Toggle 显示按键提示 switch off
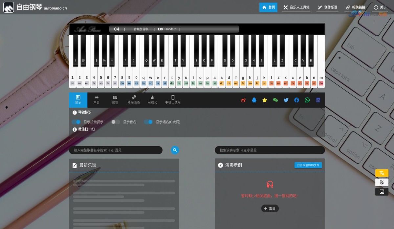This screenshot has height=229, width=394. click(76, 122)
